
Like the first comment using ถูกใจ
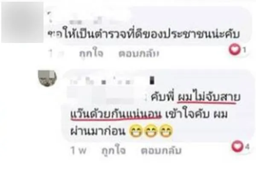[x=91, y=53]
